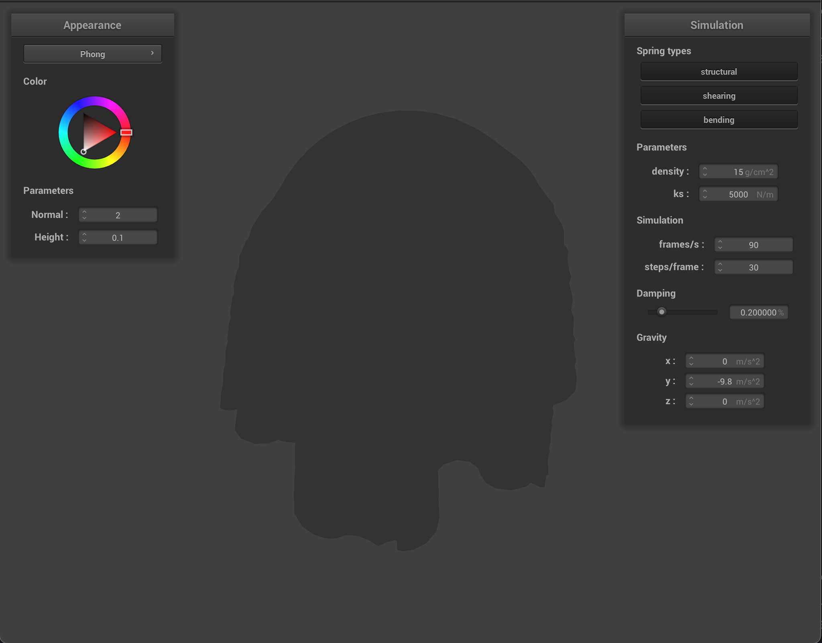Increment the gravity z value
Viewport: 822px width, 643px height.
coord(691,399)
